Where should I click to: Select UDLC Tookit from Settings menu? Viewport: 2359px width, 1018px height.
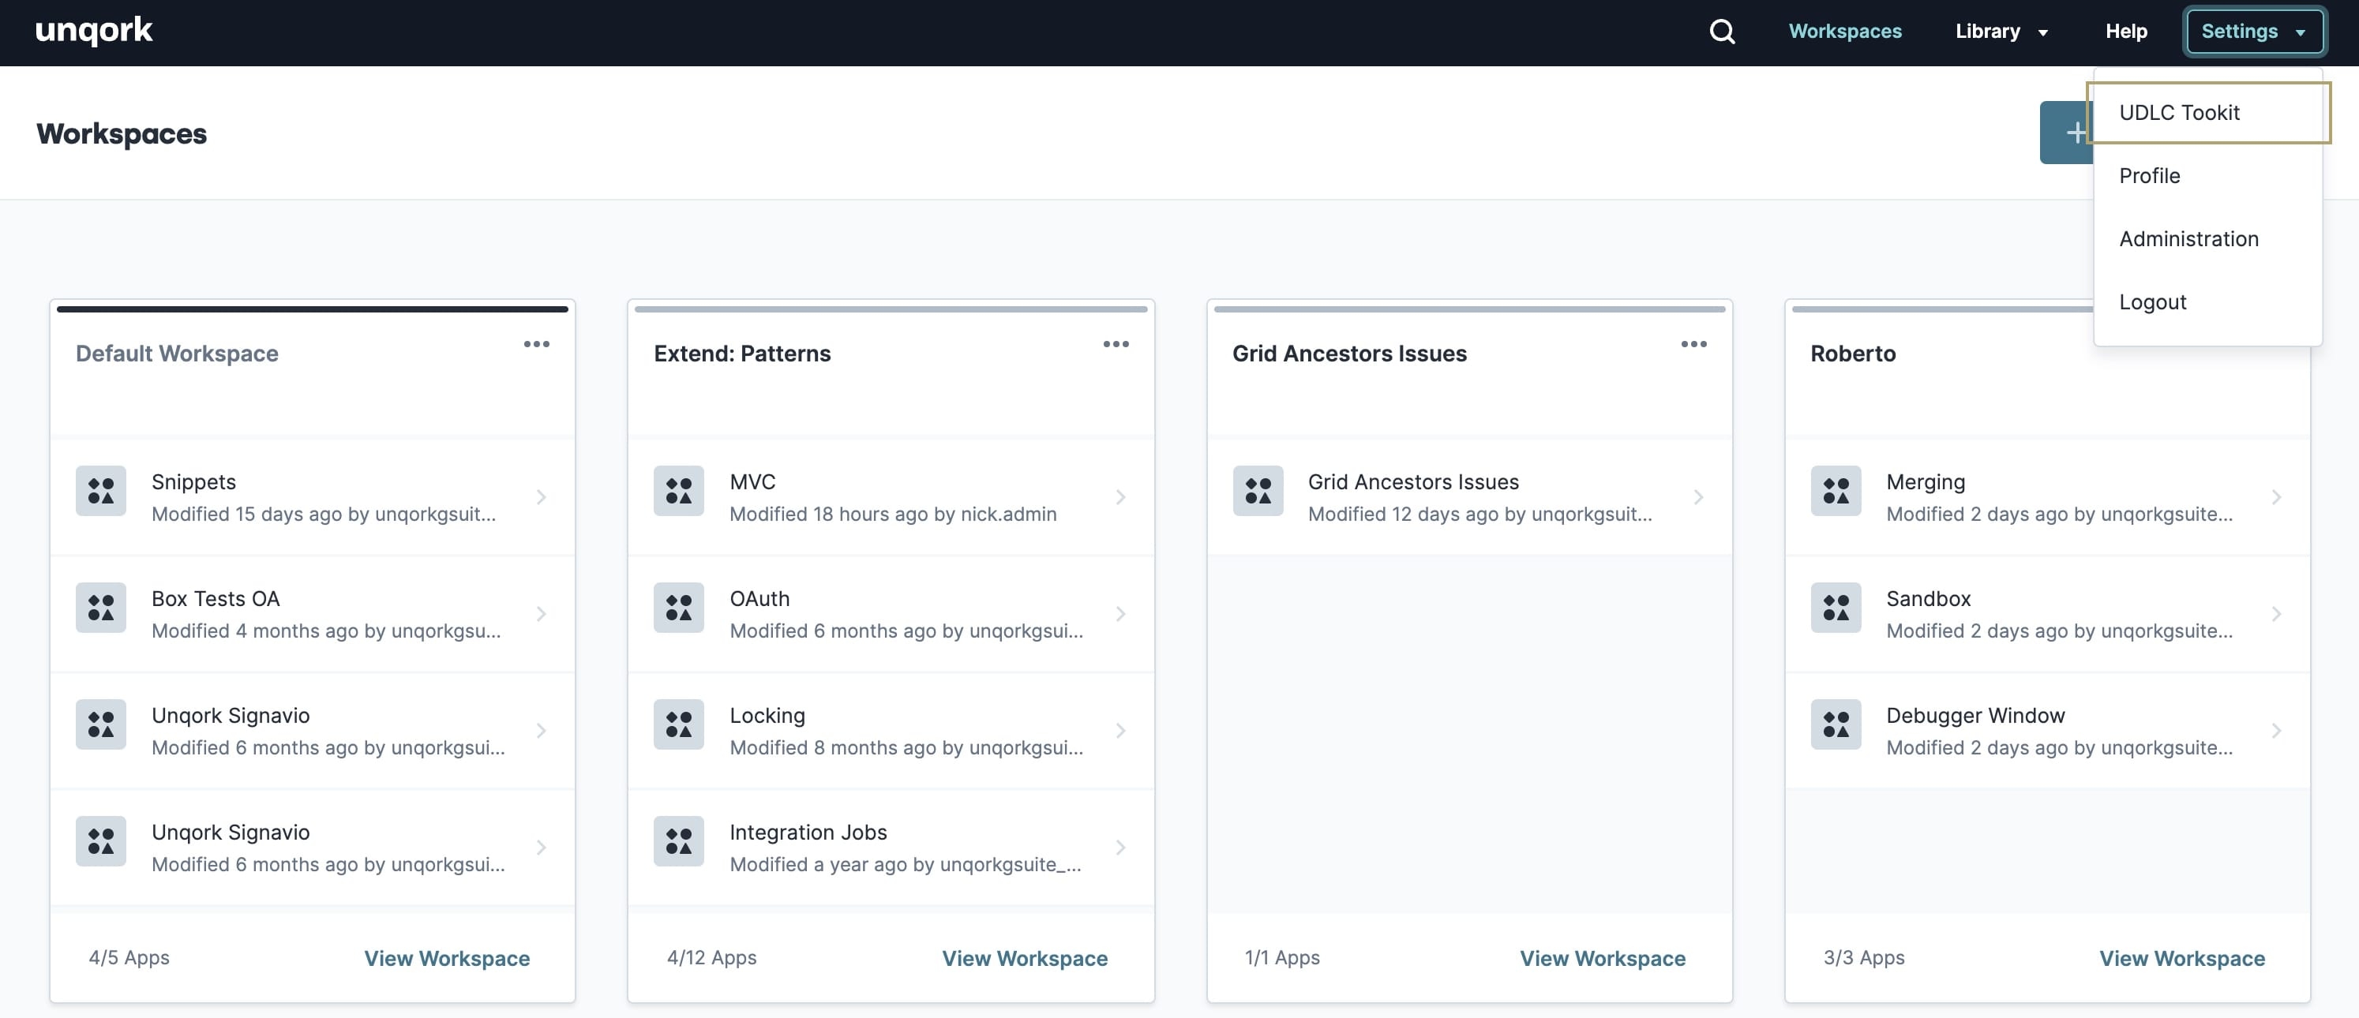(x=2208, y=113)
